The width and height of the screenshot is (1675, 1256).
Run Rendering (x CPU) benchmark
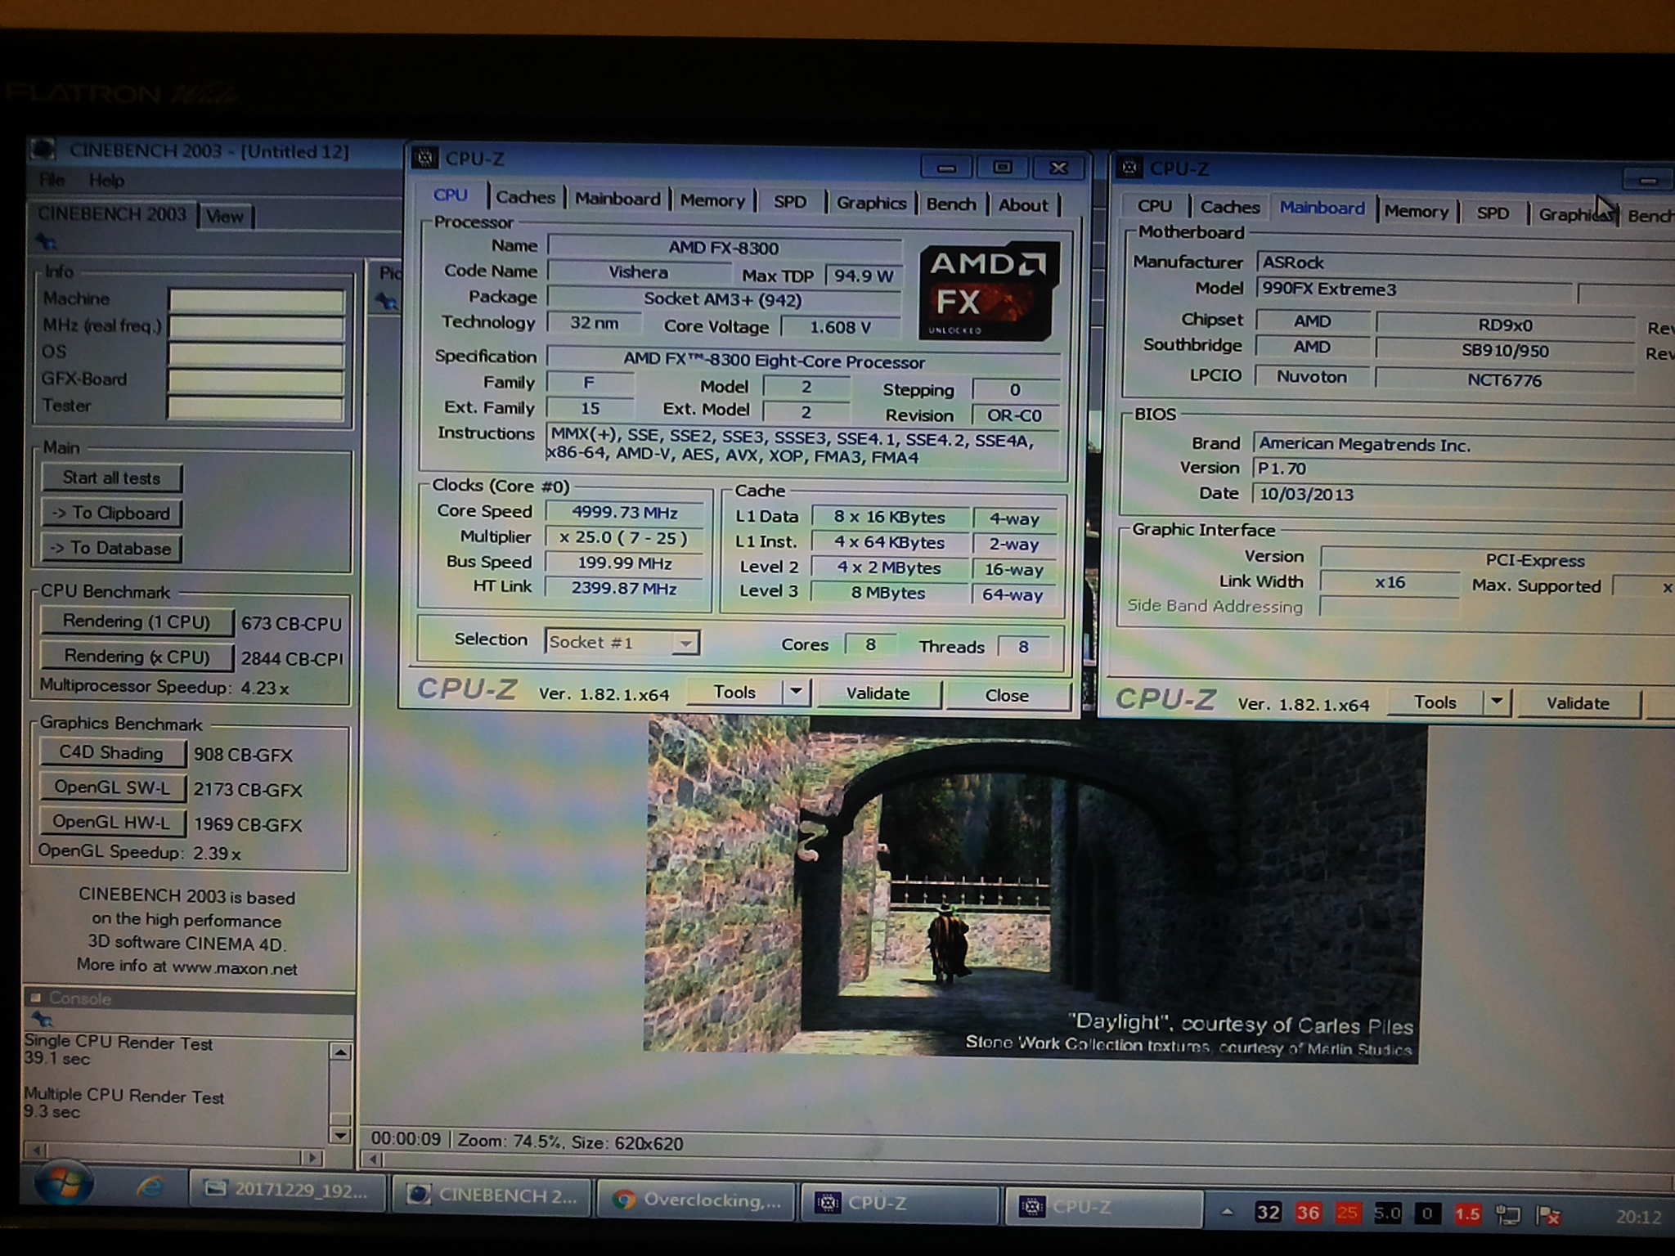(x=137, y=657)
